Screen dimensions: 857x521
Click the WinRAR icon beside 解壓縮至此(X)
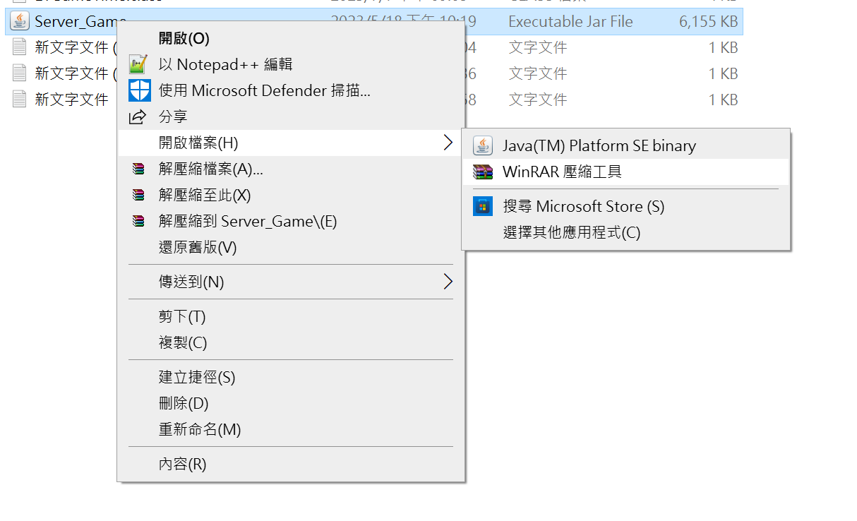point(139,195)
